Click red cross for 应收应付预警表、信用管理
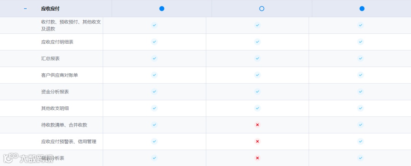The height and width of the screenshot is (166, 411). pyautogui.click(x=257, y=141)
